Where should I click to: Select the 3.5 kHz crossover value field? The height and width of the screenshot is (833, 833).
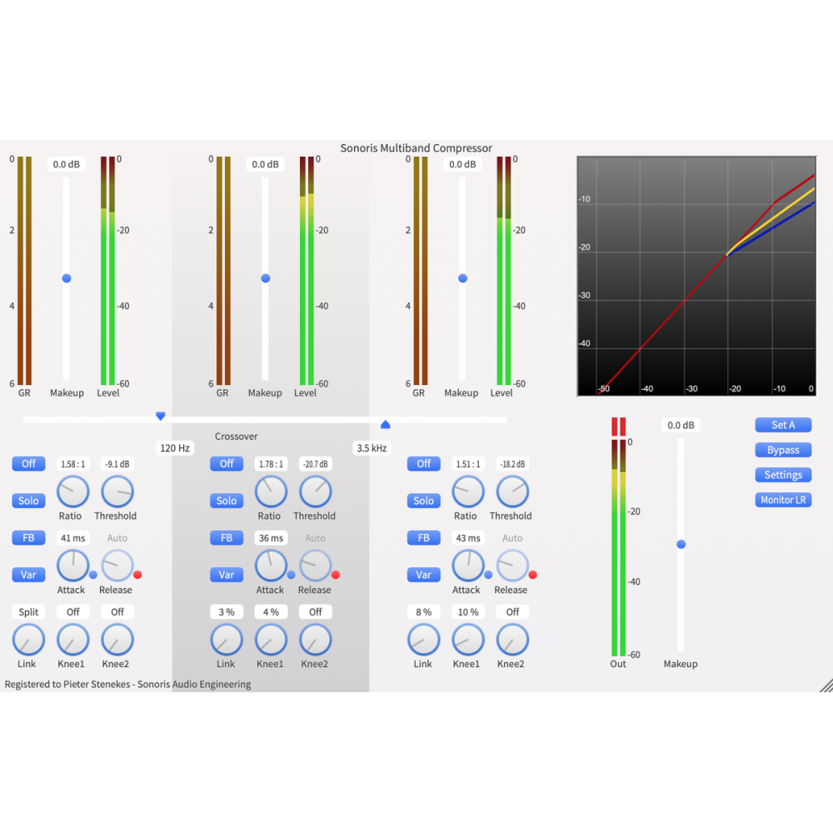[372, 447]
